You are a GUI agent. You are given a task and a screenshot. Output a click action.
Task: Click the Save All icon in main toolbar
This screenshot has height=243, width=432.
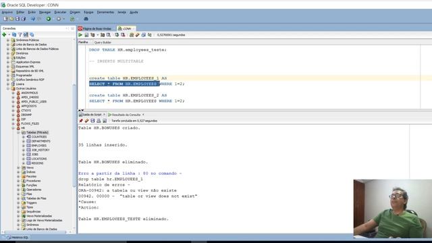click(24, 19)
